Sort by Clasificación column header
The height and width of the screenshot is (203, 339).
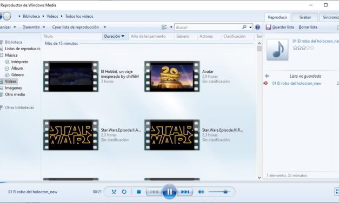[235, 36]
